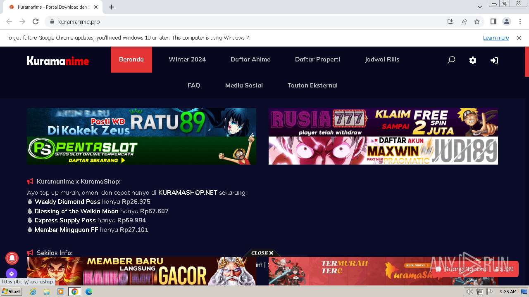This screenshot has height=297, width=529.
Task: Click Learn more about Chrome updates
Action: (x=496, y=38)
